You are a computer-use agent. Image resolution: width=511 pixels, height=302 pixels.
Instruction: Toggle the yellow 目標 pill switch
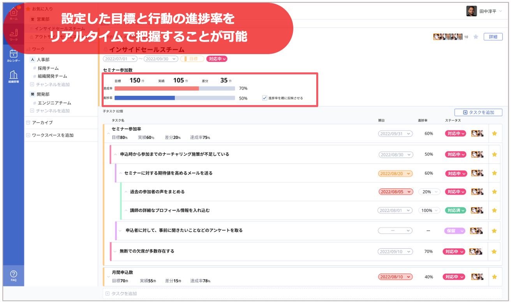point(192,59)
